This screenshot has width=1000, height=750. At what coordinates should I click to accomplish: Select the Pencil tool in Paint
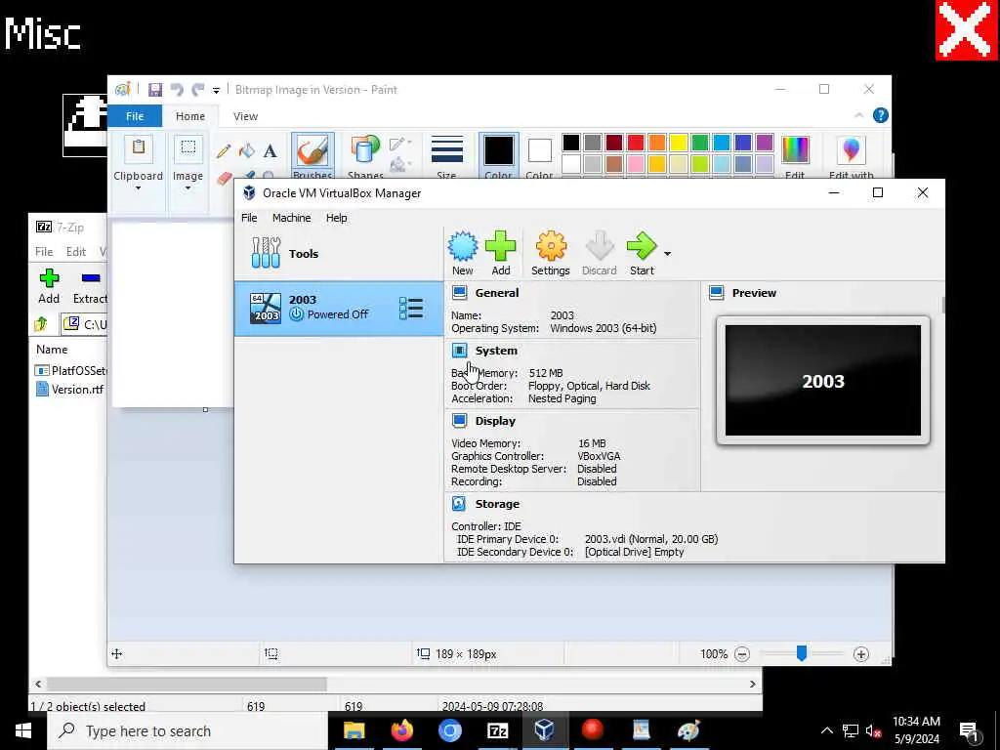coord(224,151)
